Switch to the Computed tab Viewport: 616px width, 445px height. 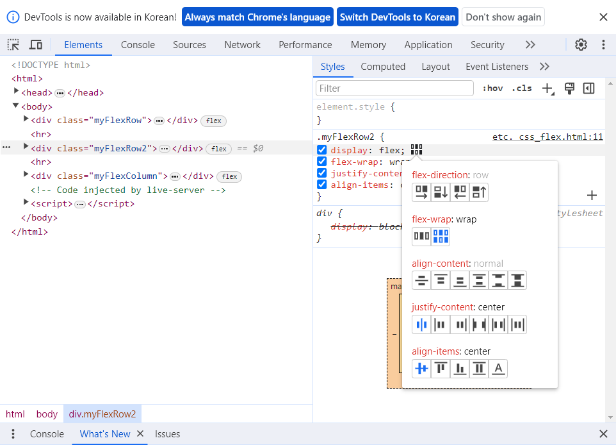(383, 67)
